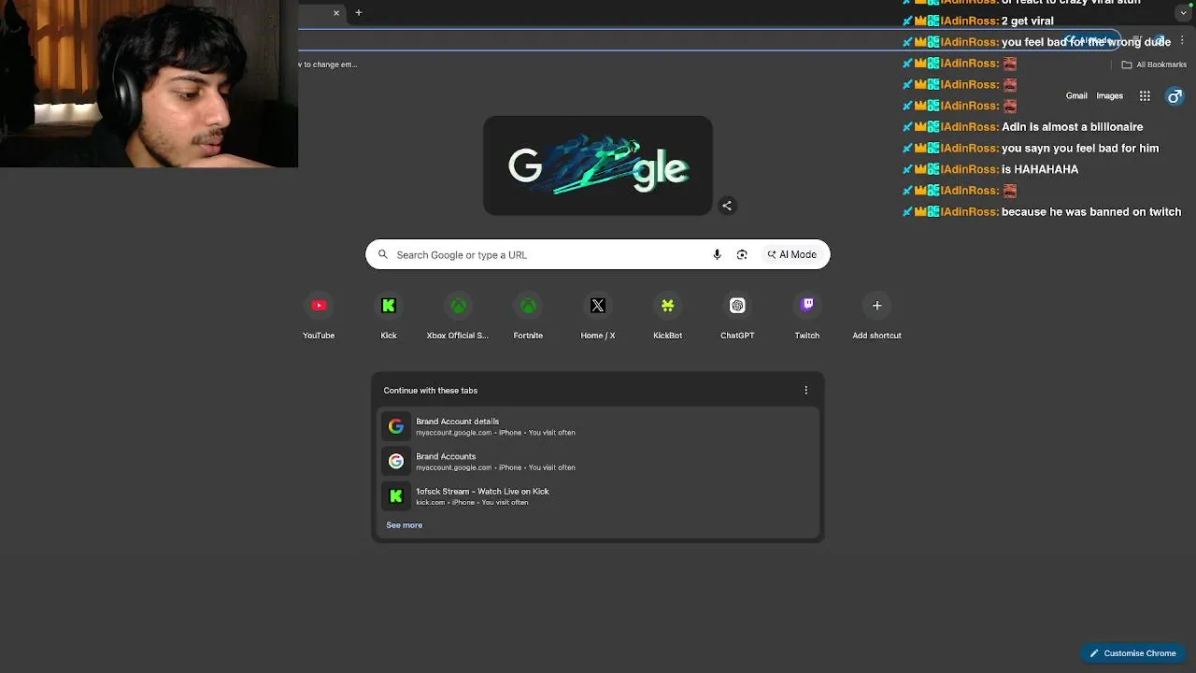1196x673 pixels.
Task: Open the Kick shortcut icon
Action: [389, 306]
